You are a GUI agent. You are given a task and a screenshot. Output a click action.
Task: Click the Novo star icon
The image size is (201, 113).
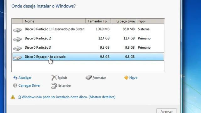click(126, 78)
